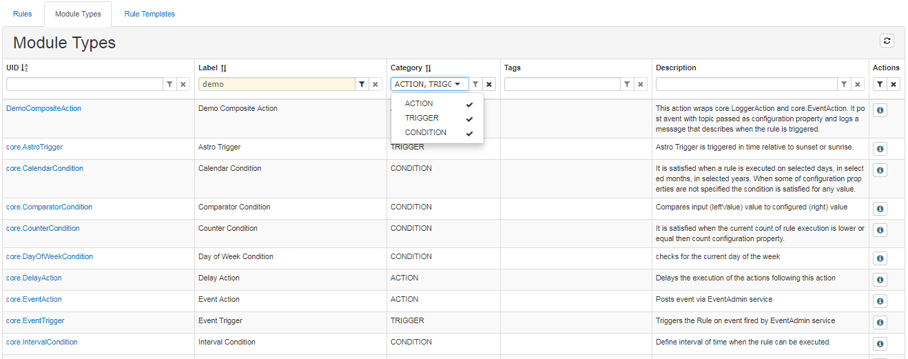Clear the UID filter with the x icon

click(183, 84)
